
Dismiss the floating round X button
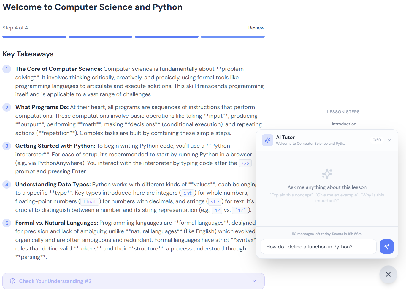pos(388,275)
